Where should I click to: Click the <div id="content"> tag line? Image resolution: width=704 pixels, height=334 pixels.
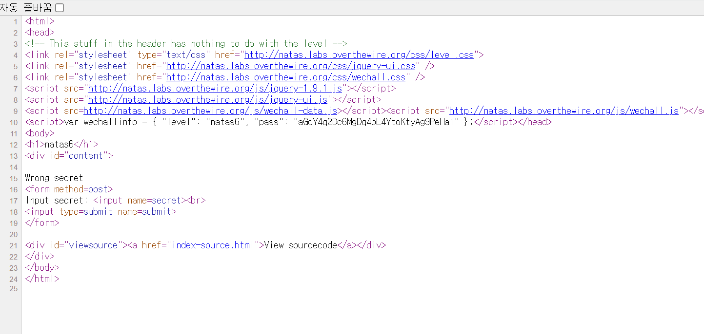[69, 155]
